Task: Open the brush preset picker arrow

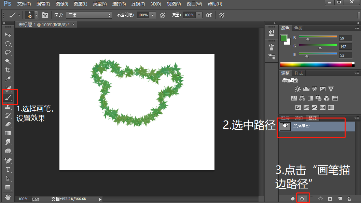Action: pyautogui.click(x=36, y=15)
